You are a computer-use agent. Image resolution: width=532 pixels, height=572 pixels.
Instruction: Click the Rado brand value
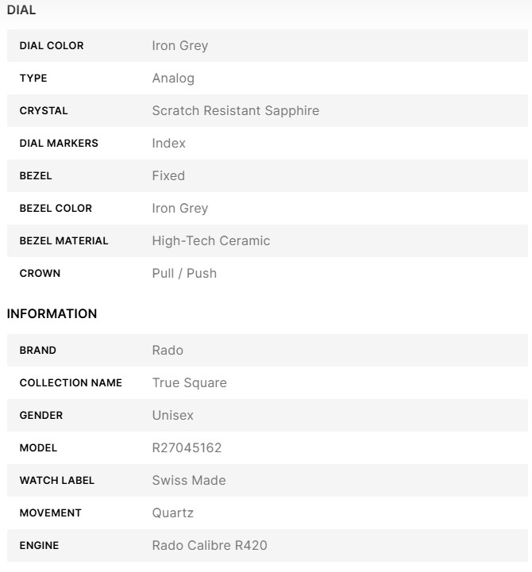[x=168, y=350]
